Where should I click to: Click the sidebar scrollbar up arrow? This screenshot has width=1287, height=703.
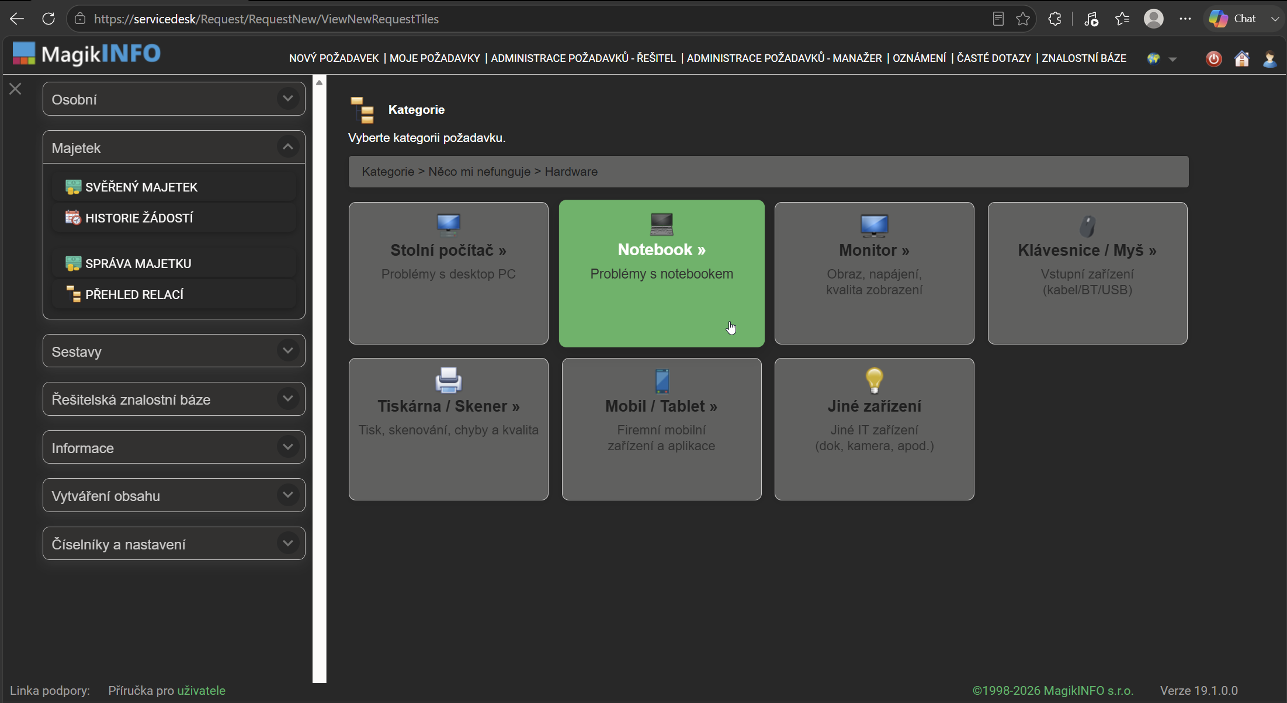(x=319, y=82)
